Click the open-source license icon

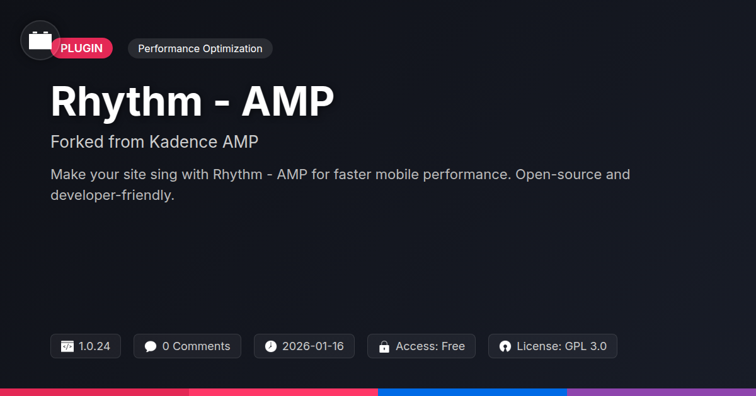point(505,346)
